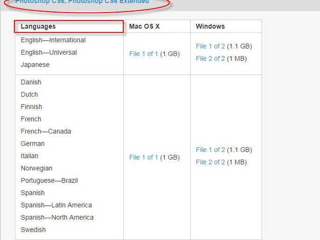Click the Dutch language entry
The height and width of the screenshot is (240, 320).
pyautogui.click(x=29, y=95)
